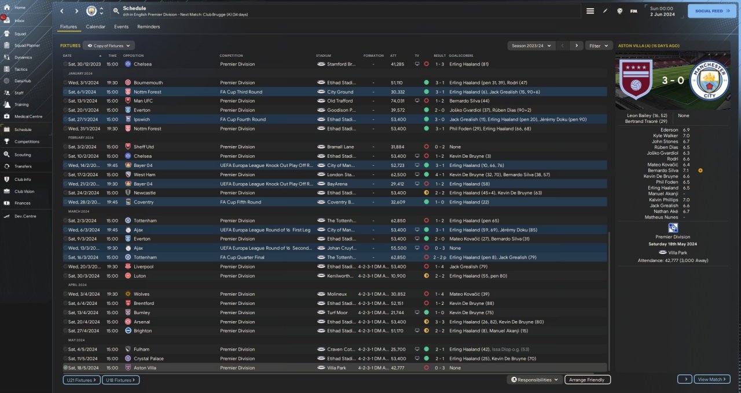The image size is (741, 393).
Task: Switch to the Fixtures tab
Action: point(68,27)
